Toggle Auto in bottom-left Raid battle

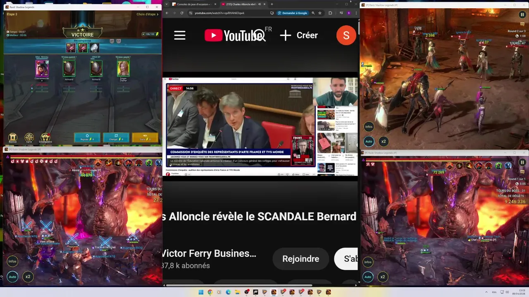click(12, 276)
